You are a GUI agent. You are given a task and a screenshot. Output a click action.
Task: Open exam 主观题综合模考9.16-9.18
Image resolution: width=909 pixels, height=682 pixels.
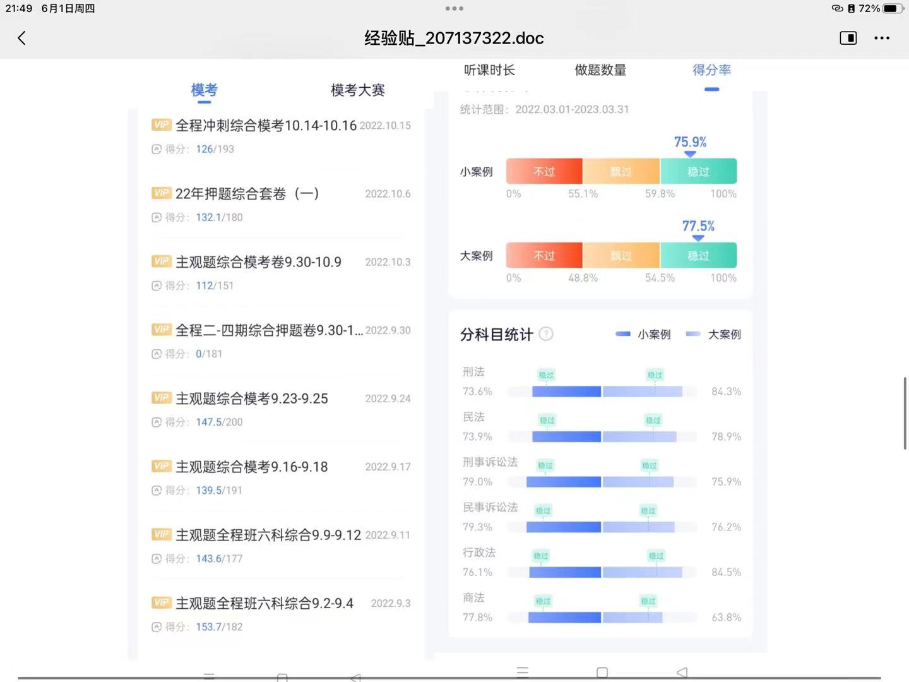coord(252,466)
